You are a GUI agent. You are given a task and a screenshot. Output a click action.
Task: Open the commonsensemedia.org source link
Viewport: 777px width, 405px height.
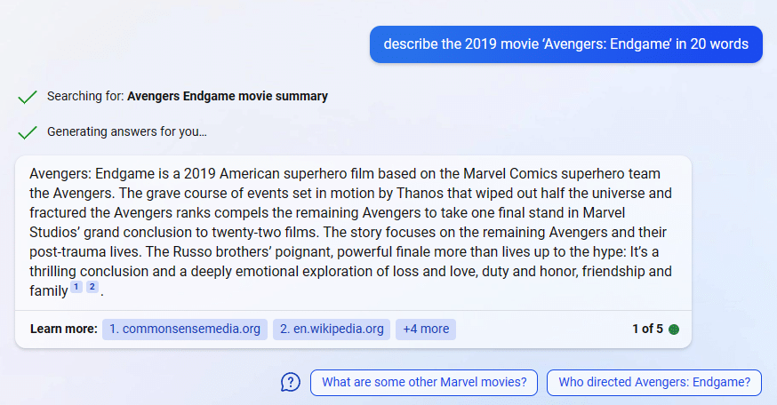pyautogui.click(x=185, y=330)
